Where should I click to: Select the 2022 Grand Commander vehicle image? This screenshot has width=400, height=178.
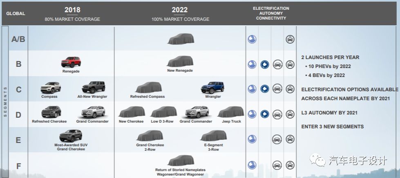(x=197, y=112)
